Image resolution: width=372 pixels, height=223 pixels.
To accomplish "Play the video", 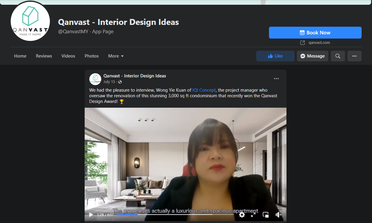I will [x=91, y=215].
